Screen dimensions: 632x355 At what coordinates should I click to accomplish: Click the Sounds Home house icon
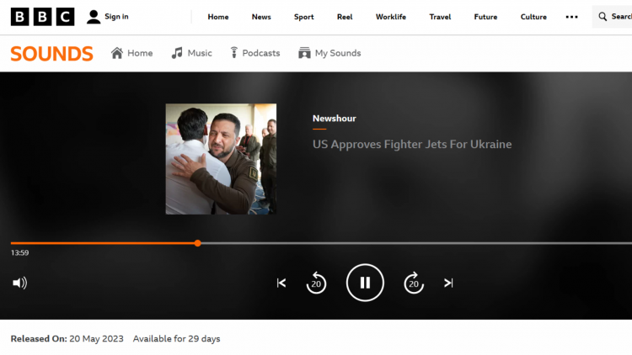click(117, 53)
